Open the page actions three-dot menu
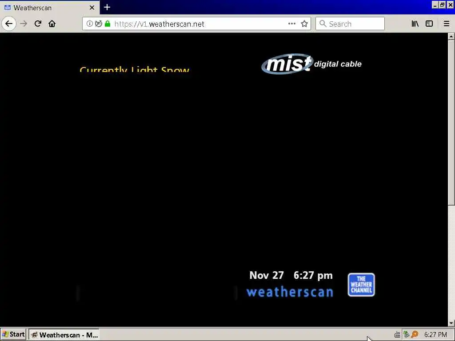Image resolution: width=455 pixels, height=341 pixels. pyautogui.click(x=292, y=24)
